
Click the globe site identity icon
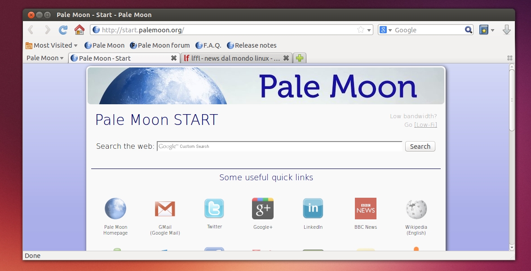96,30
